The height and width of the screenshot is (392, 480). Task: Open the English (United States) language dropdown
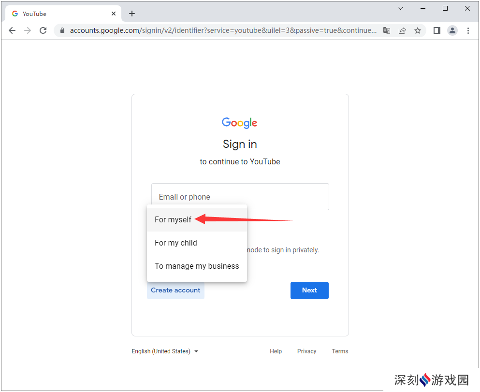tap(165, 351)
